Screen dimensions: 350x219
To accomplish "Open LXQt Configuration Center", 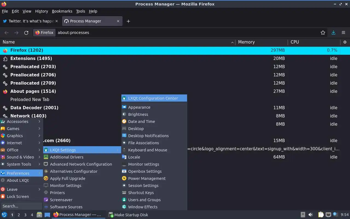I will pos(154,98).
